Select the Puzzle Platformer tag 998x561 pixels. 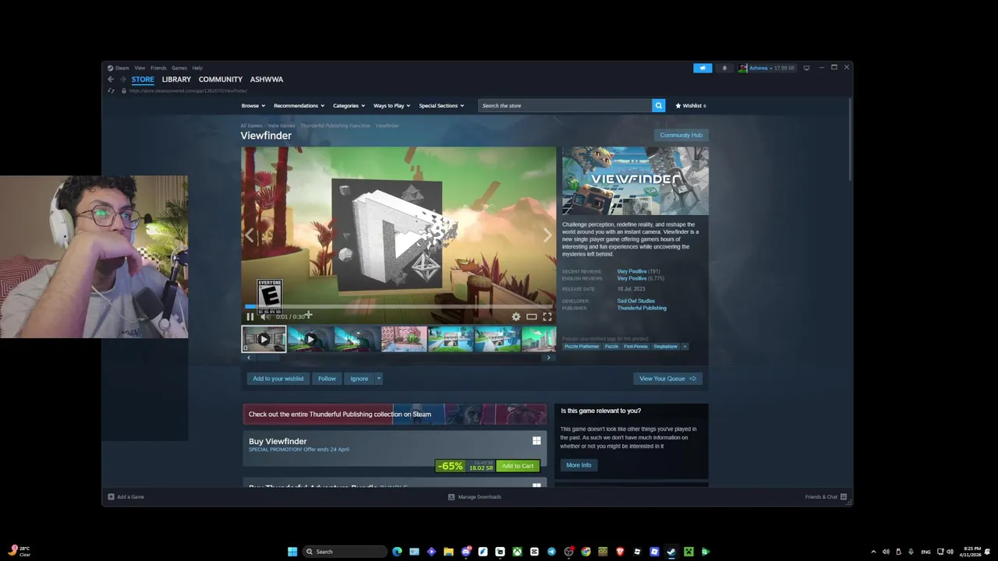click(582, 346)
